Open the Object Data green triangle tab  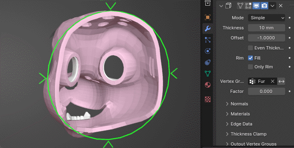(x=208, y=74)
